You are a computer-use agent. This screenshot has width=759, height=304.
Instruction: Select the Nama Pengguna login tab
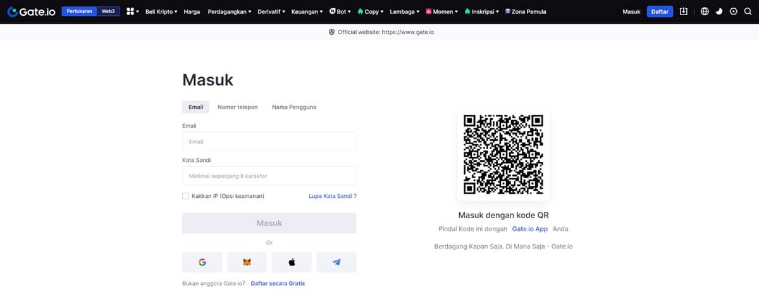[x=294, y=107]
